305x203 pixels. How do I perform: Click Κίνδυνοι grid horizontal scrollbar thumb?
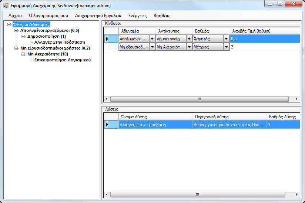point(200,99)
